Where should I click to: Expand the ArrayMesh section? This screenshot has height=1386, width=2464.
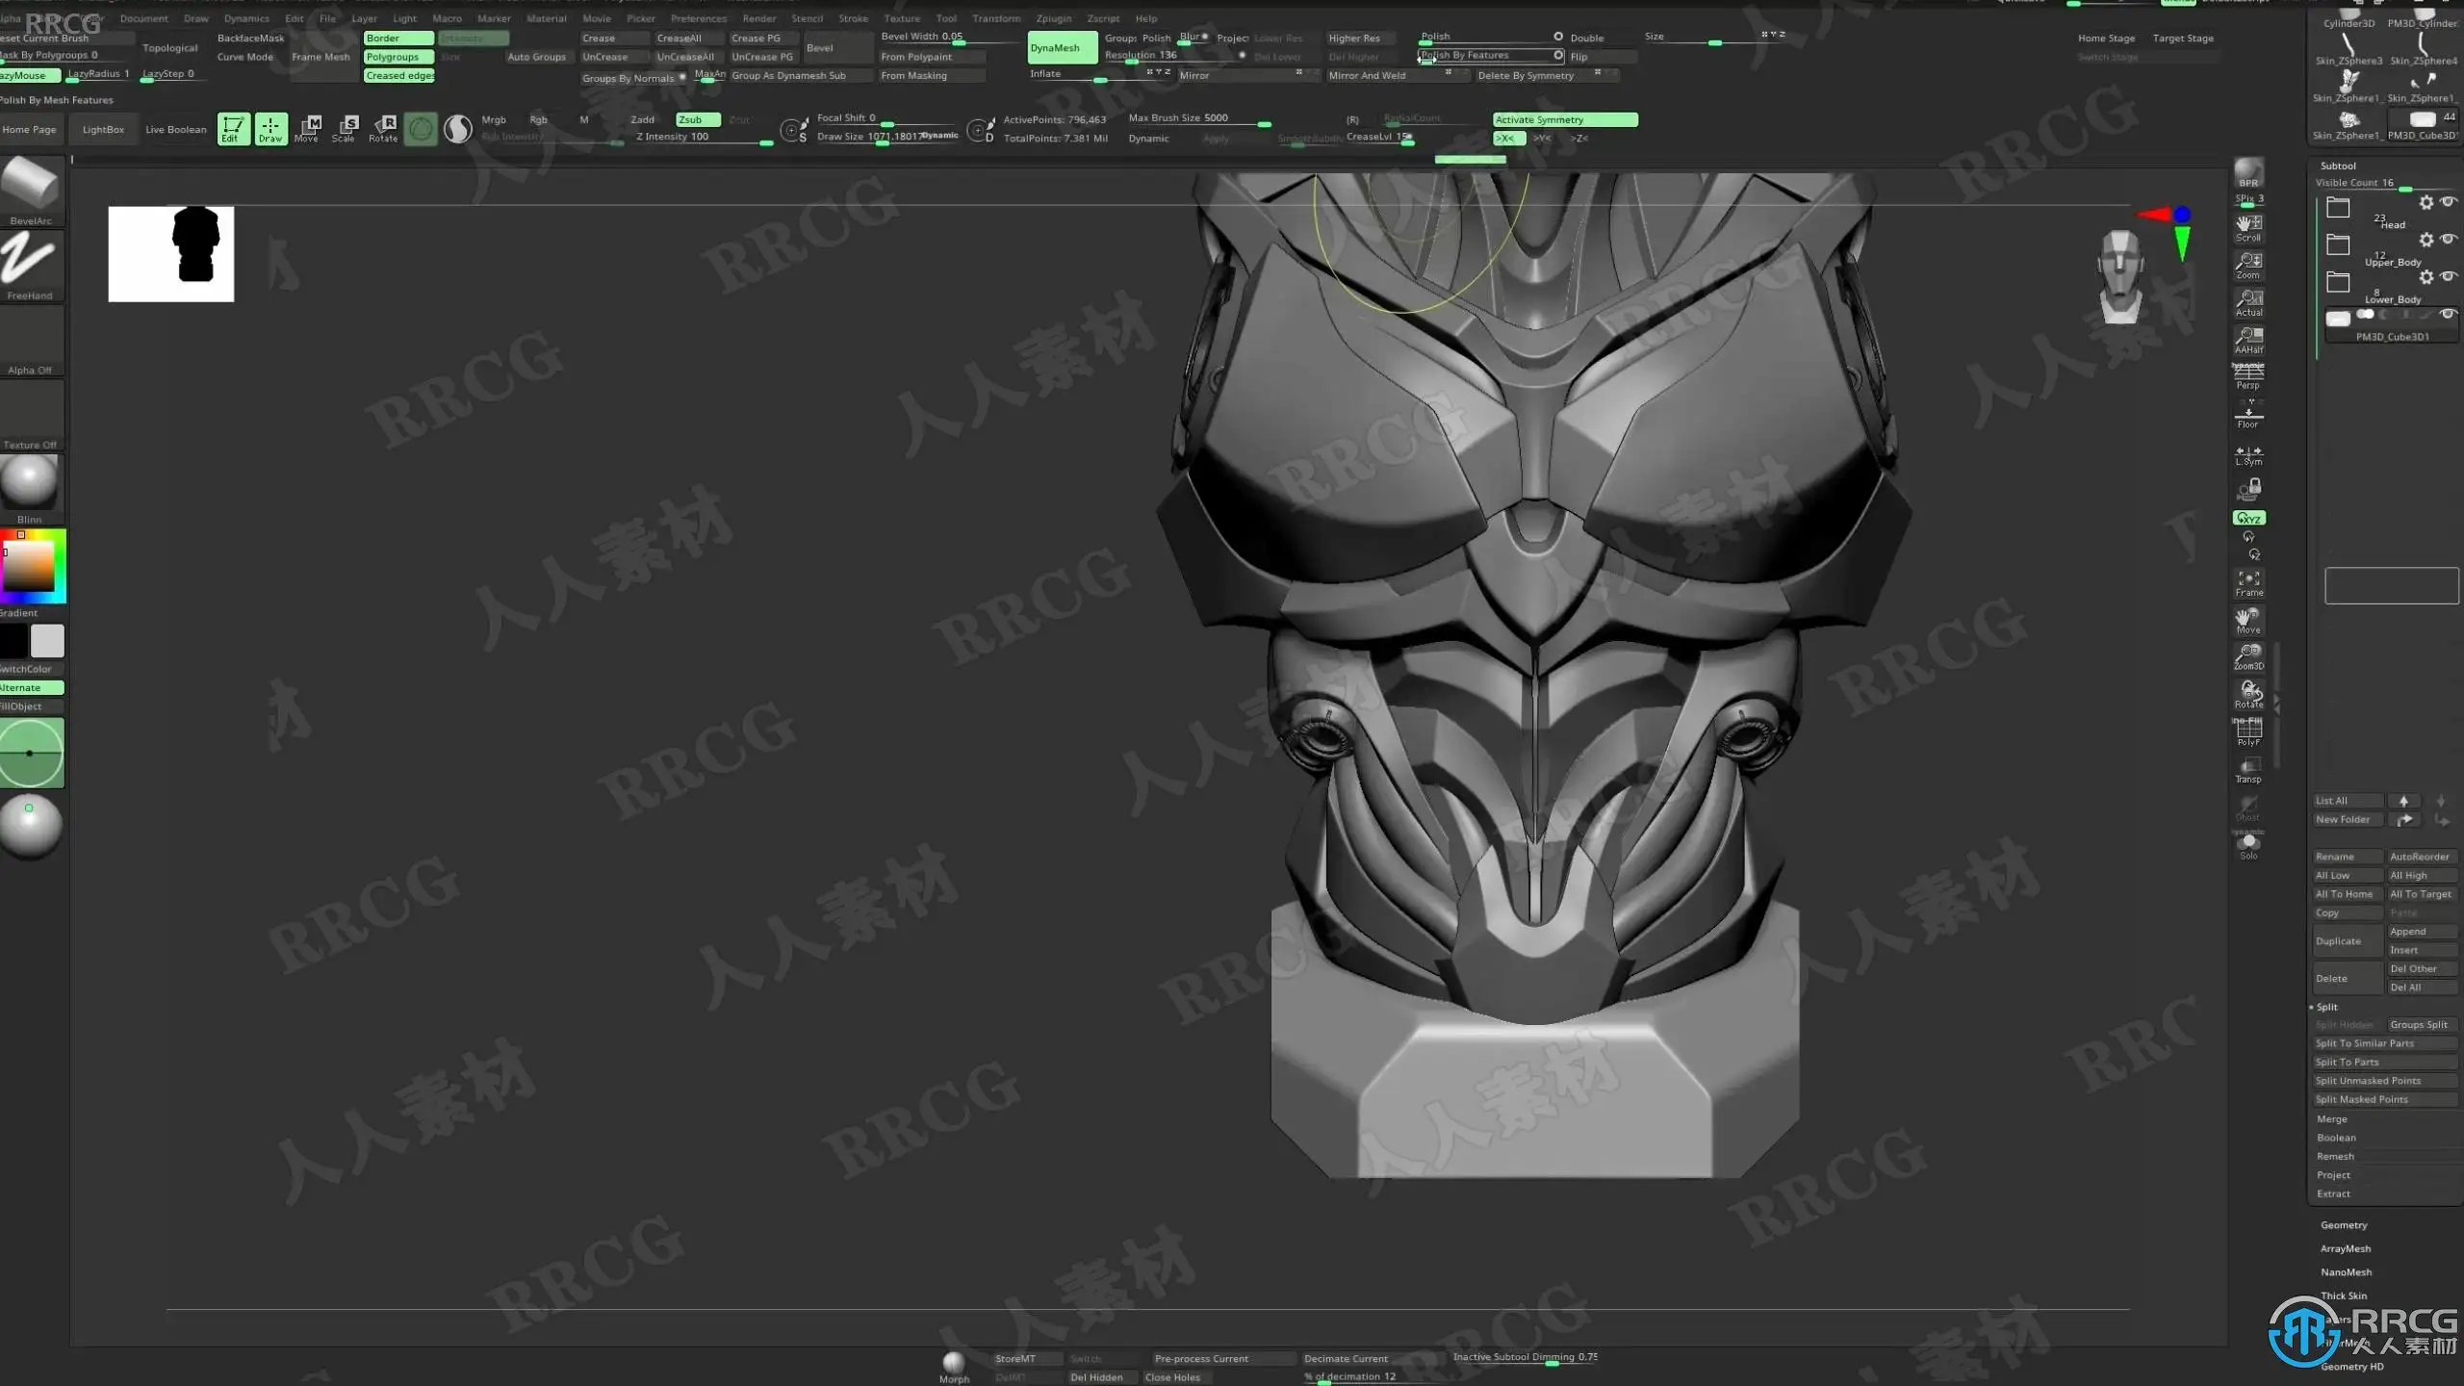tap(2346, 1248)
